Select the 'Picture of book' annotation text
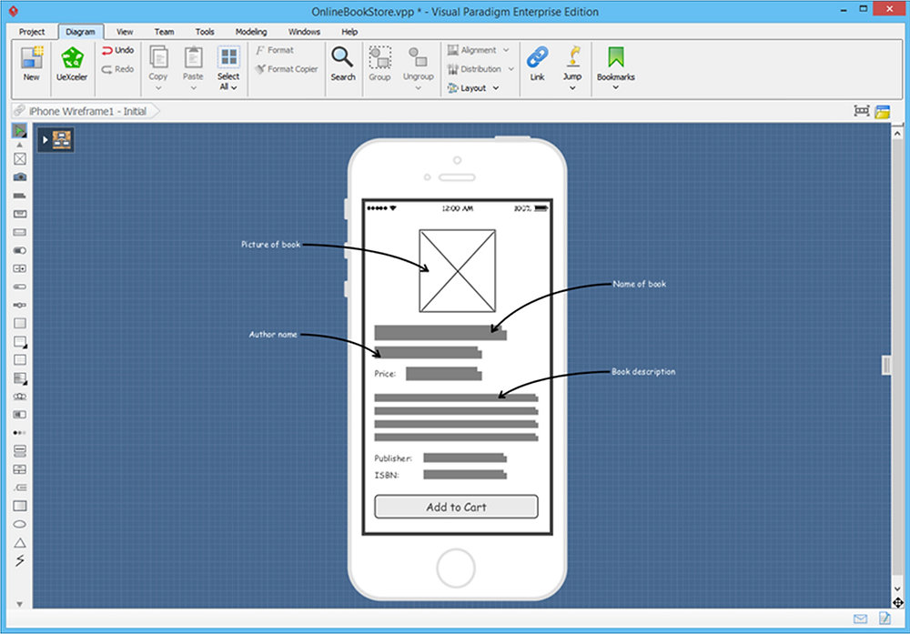910x634 pixels. click(270, 244)
